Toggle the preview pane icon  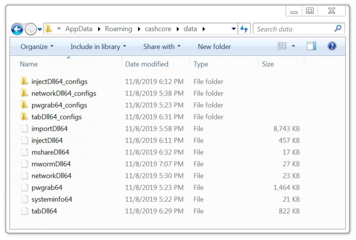click(311, 46)
